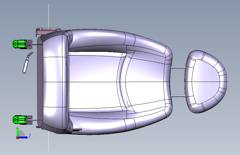
Task: Click the upper headrest support rod
Action: pos(178,68)
